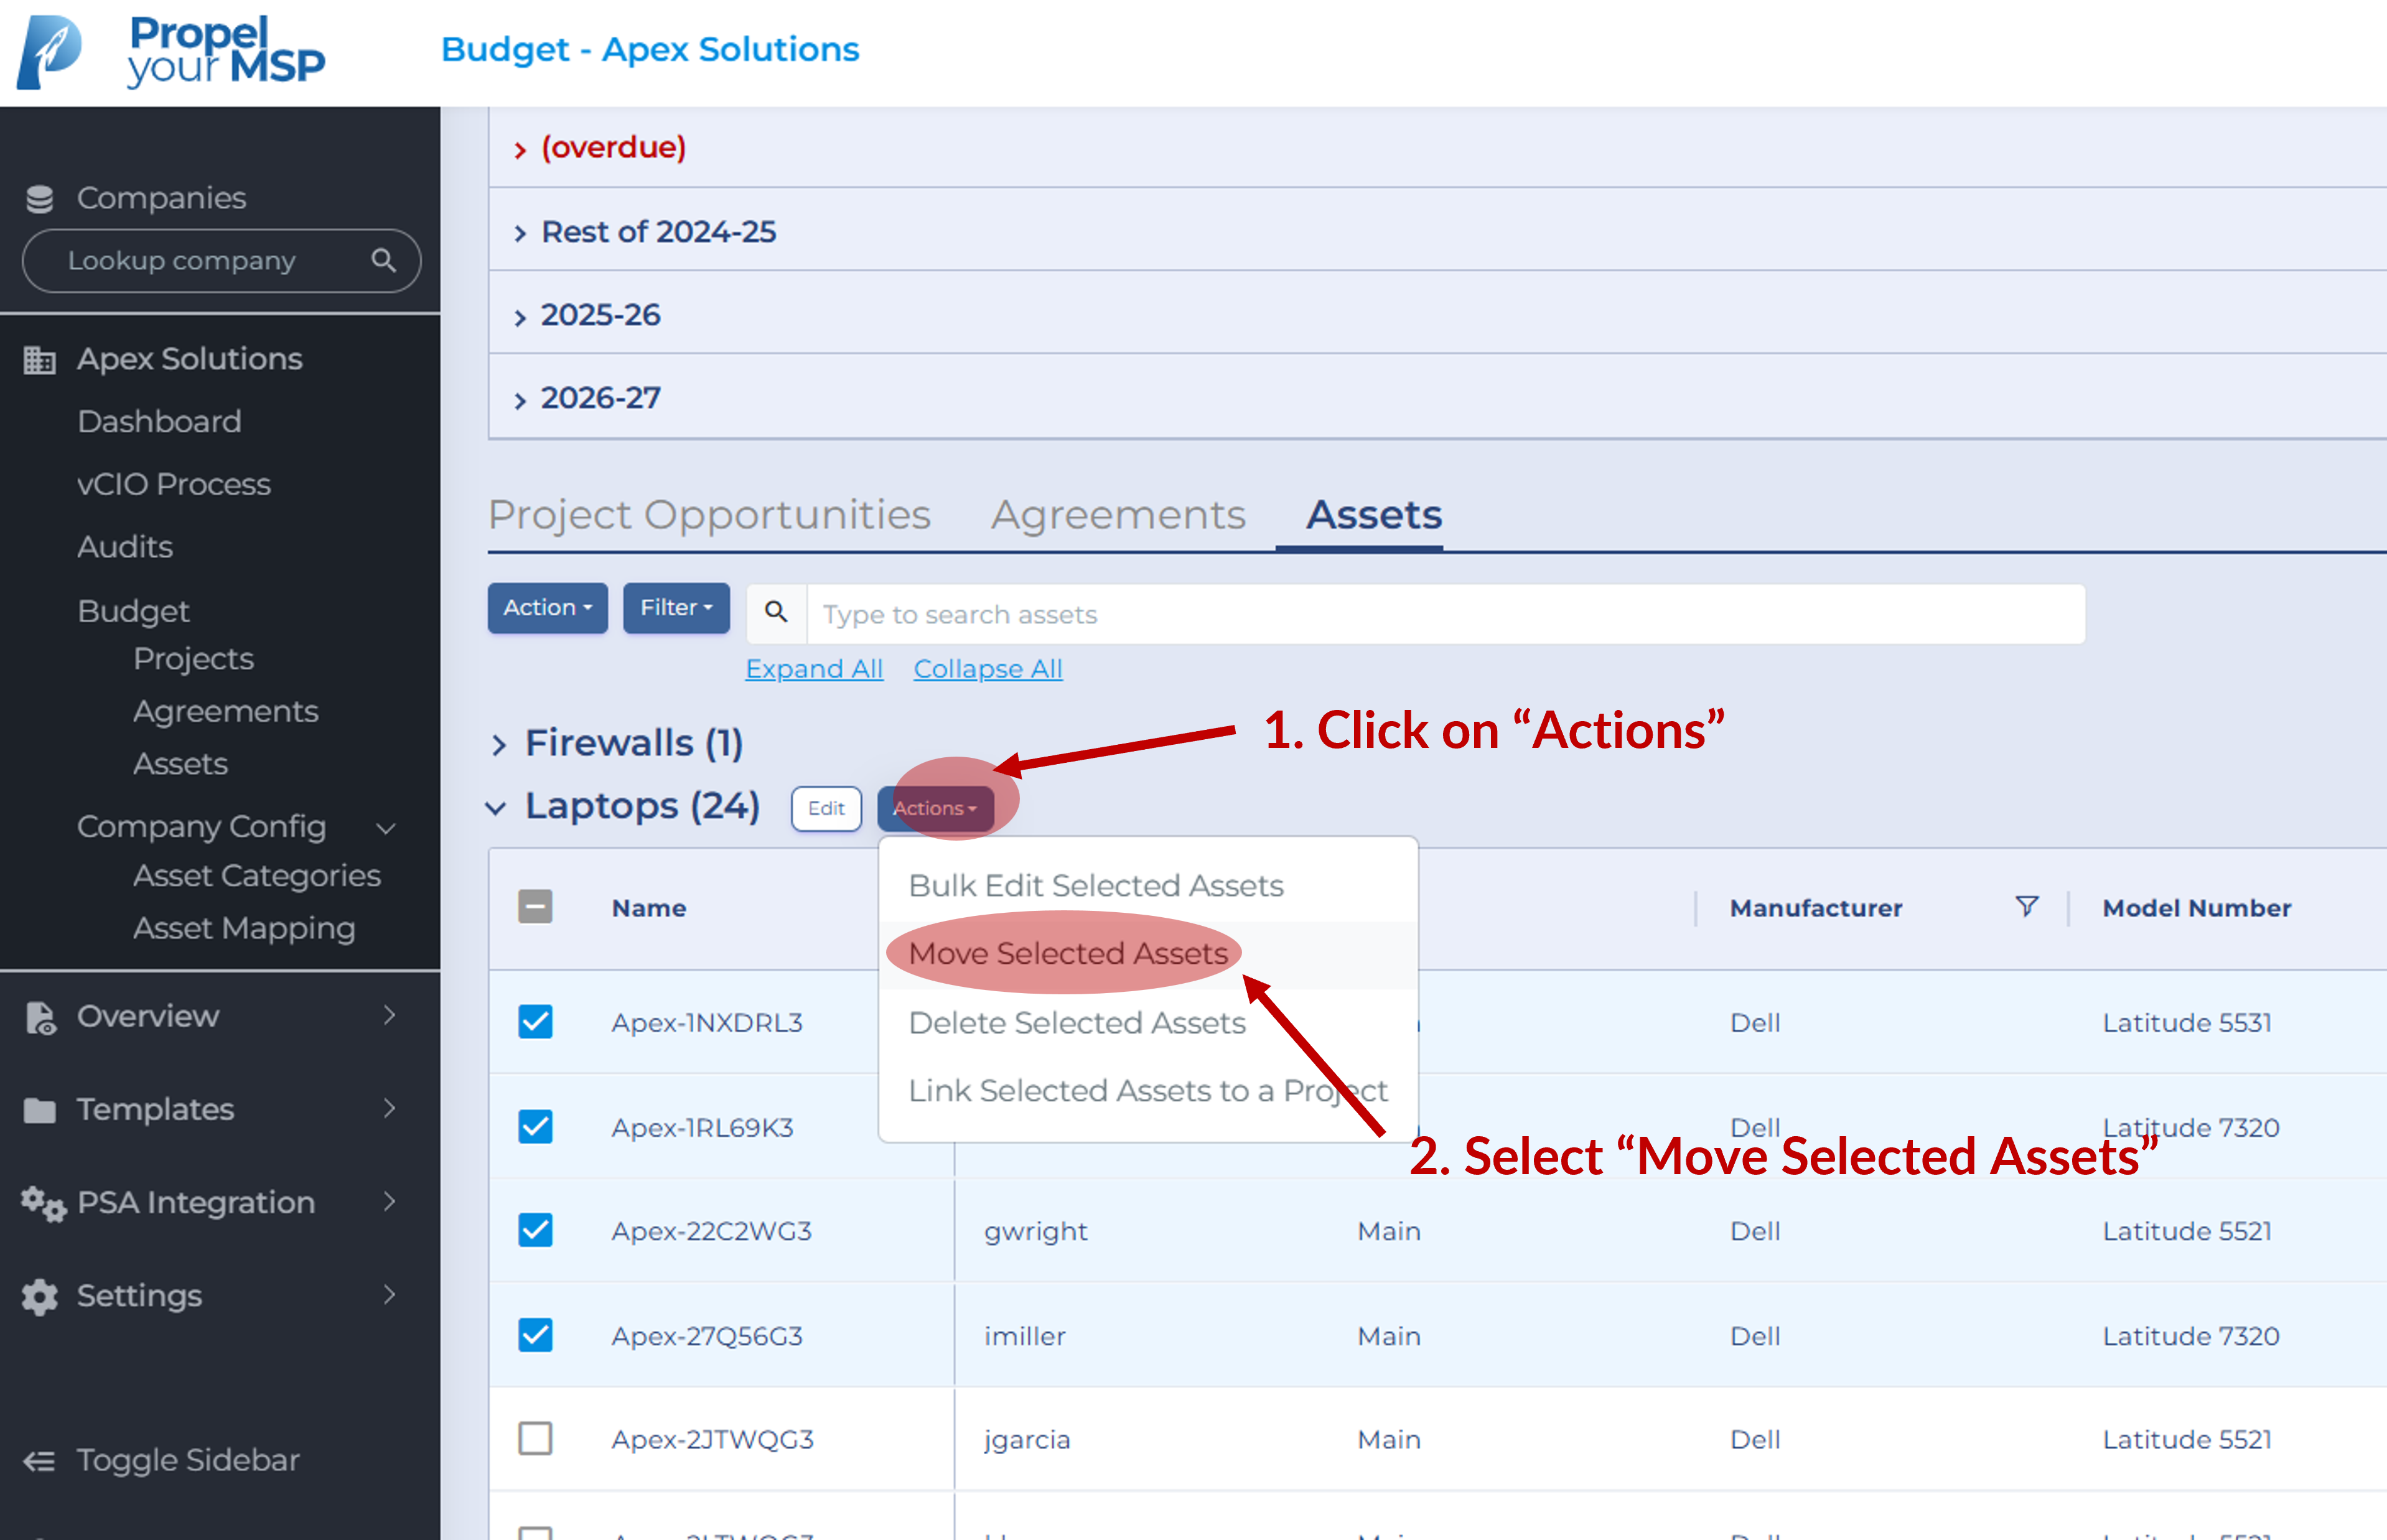Click the Expand All link
Viewport: 2387px width, 1540px height.
tap(814, 669)
